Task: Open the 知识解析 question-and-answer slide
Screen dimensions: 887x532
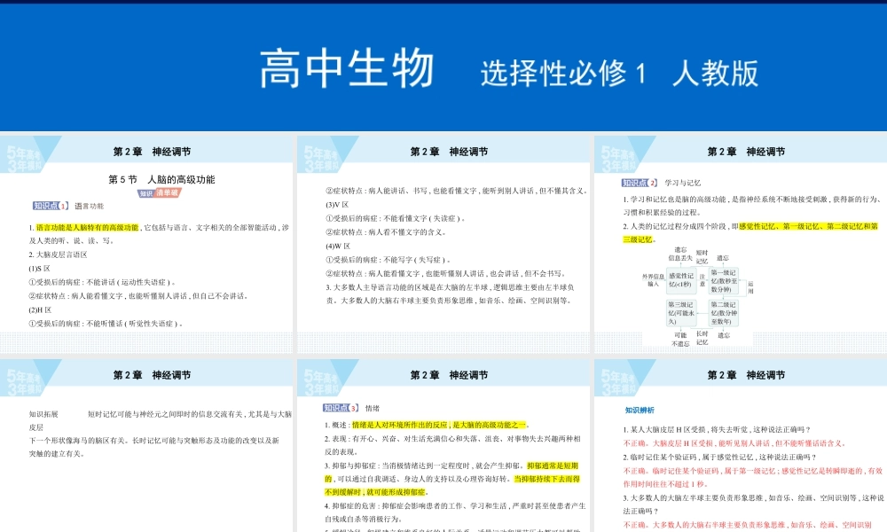Action: pyautogui.click(x=741, y=445)
